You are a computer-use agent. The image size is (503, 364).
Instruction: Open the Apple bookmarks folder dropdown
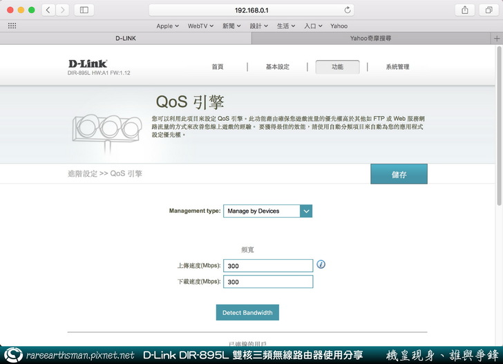pyautogui.click(x=167, y=26)
